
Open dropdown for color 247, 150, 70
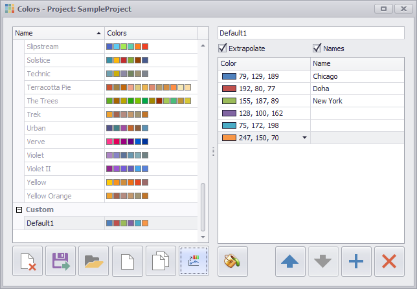coord(304,138)
